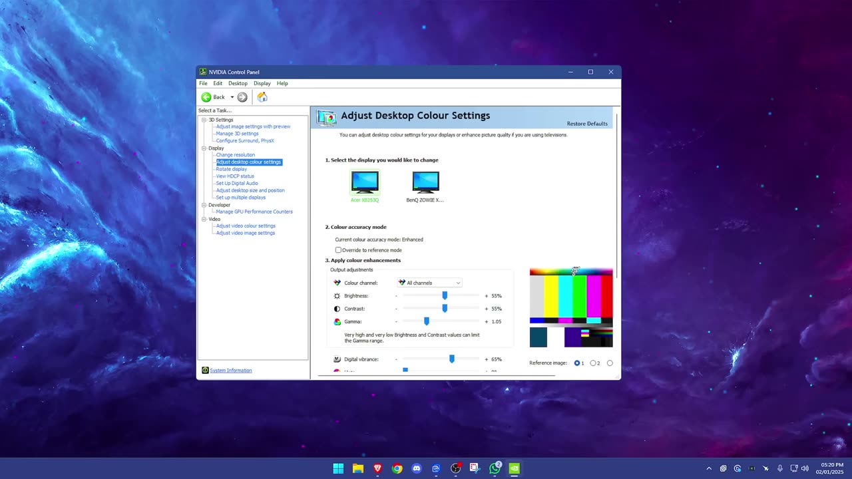Image resolution: width=852 pixels, height=479 pixels.
Task: Click the colour bars reference image
Action: pos(571,308)
